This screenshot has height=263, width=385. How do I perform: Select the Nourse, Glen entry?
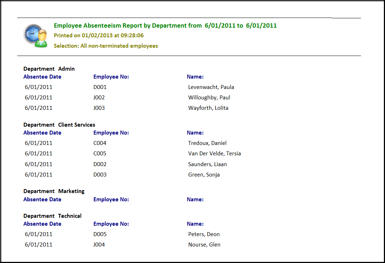[x=204, y=245]
